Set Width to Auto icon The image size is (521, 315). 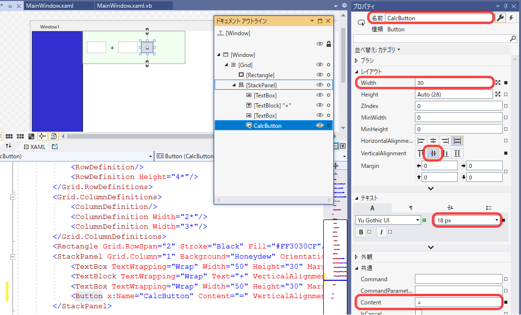[x=498, y=83]
